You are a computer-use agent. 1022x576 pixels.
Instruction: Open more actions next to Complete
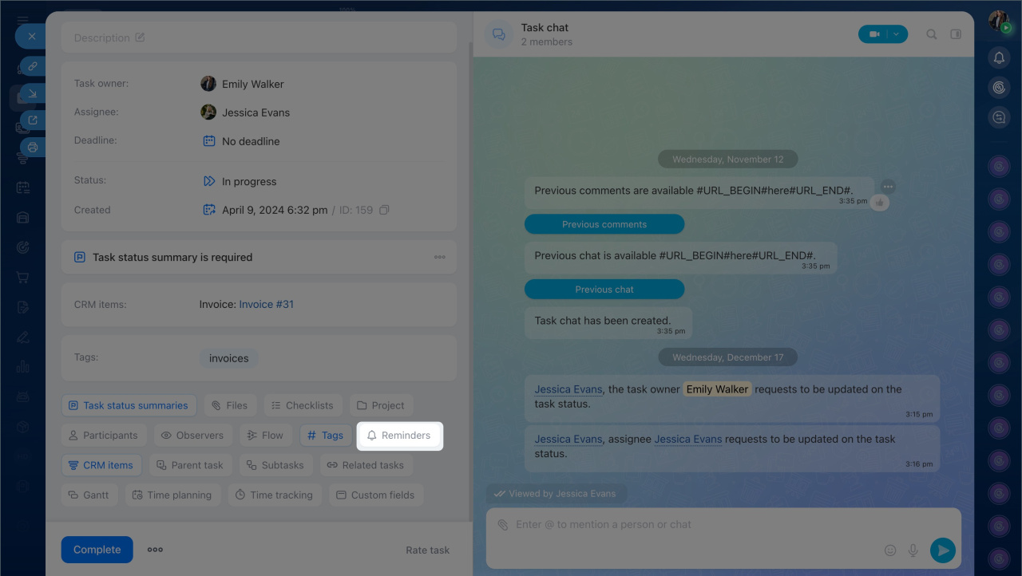coord(155,550)
